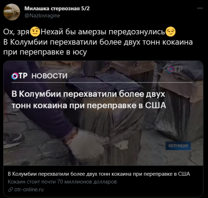
Task: Open the display name Милашка стервозная 5/2
Action: pyautogui.click(x=57, y=9)
